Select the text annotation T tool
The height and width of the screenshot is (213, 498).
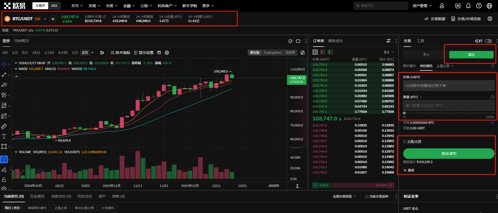click(x=4, y=136)
